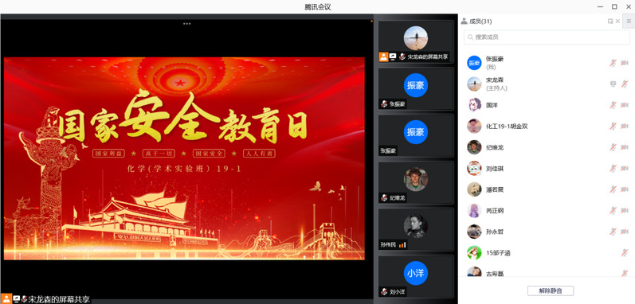Click screen-share icon beside 宋龙森
Image resolution: width=635 pixels, height=304 pixels.
[613, 84]
